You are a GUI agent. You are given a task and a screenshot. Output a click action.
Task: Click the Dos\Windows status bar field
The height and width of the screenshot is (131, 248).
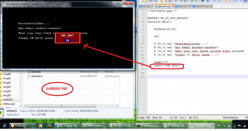point(231,118)
